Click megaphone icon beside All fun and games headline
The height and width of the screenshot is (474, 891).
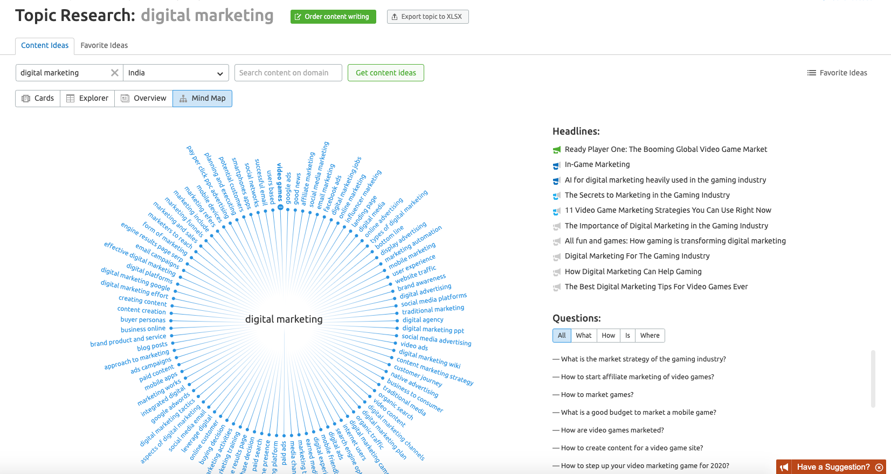click(x=557, y=241)
